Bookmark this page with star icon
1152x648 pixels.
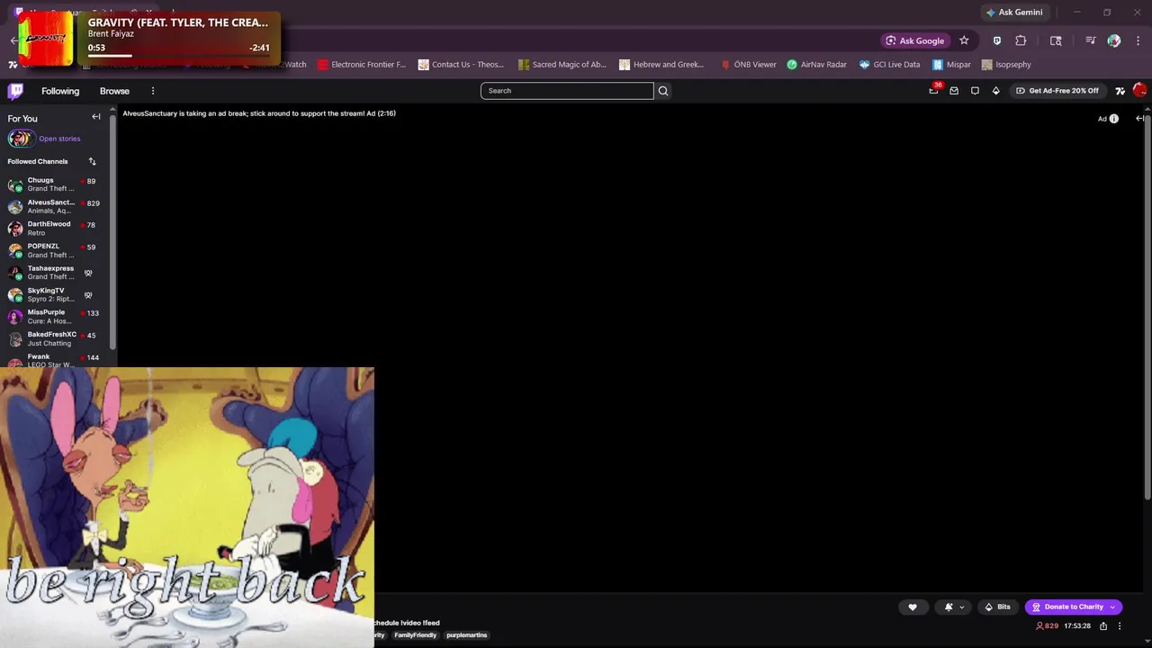(964, 40)
